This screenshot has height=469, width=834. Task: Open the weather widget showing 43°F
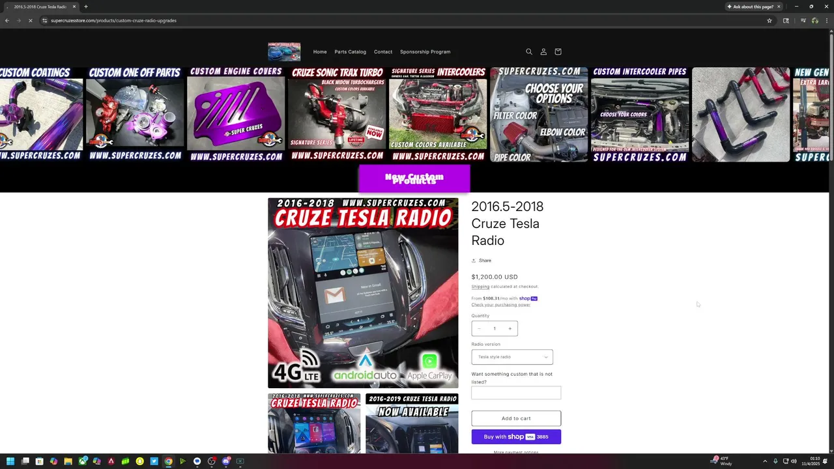(x=722, y=461)
